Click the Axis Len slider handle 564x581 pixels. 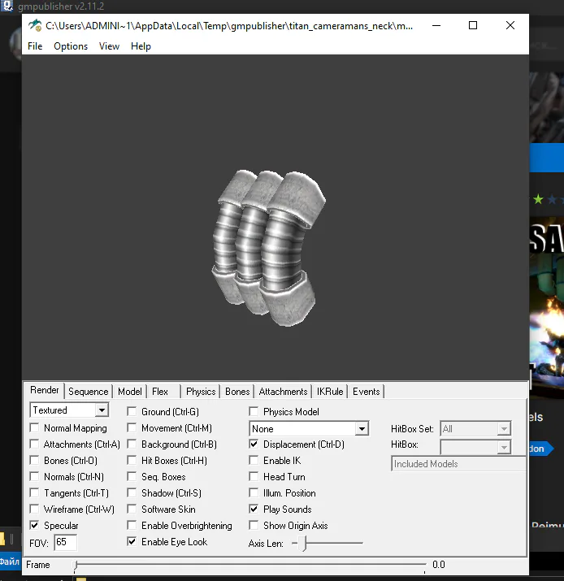pos(303,544)
